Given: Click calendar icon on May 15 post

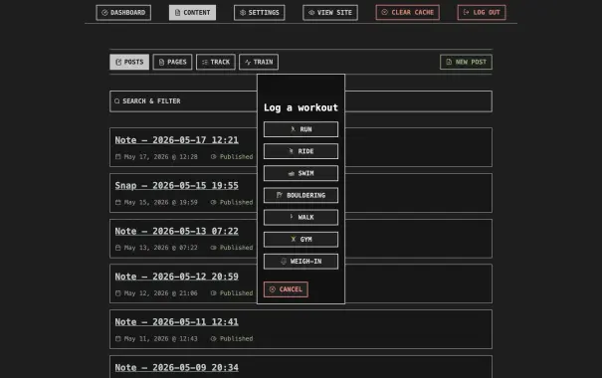Looking at the screenshot, I should [x=117, y=202].
